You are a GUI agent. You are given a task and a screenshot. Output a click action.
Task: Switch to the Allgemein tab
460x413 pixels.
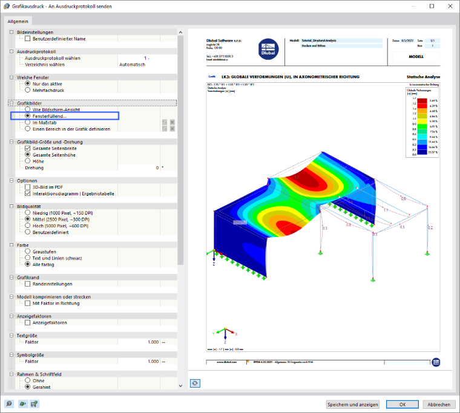tap(18, 21)
